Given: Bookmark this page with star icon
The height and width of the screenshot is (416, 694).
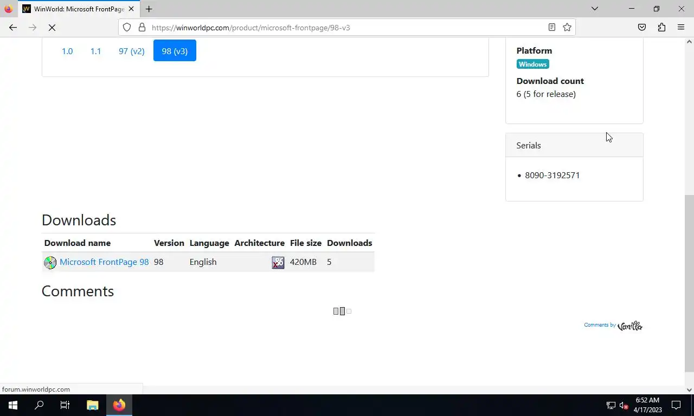Looking at the screenshot, I should coord(567,27).
